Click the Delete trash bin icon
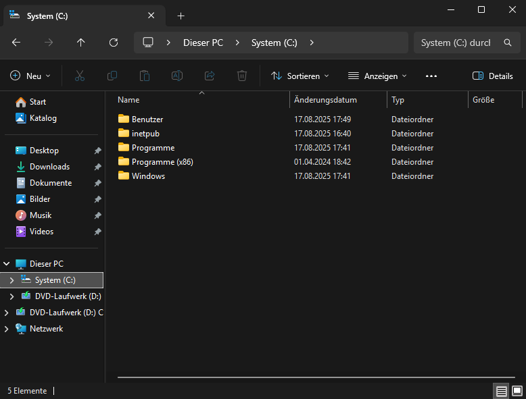This screenshot has height=399, width=526. 242,76
